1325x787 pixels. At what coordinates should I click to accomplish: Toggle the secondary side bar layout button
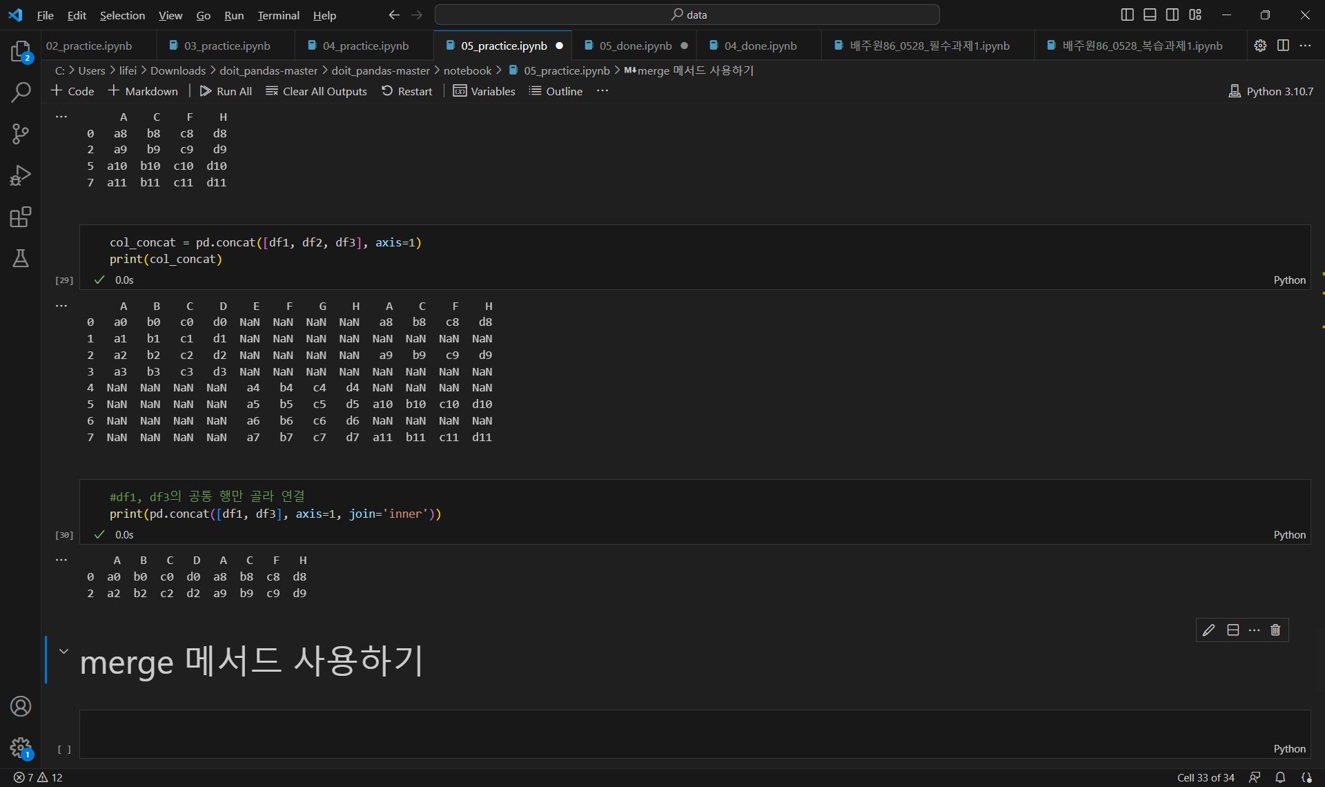(1172, 14)
